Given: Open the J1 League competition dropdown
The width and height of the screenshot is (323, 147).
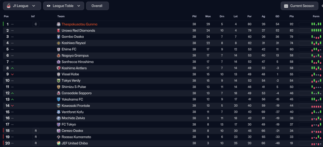Looking at the screenshot, I should point(22,6).
